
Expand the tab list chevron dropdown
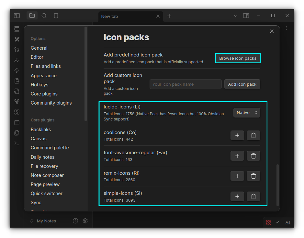(236, 16)
